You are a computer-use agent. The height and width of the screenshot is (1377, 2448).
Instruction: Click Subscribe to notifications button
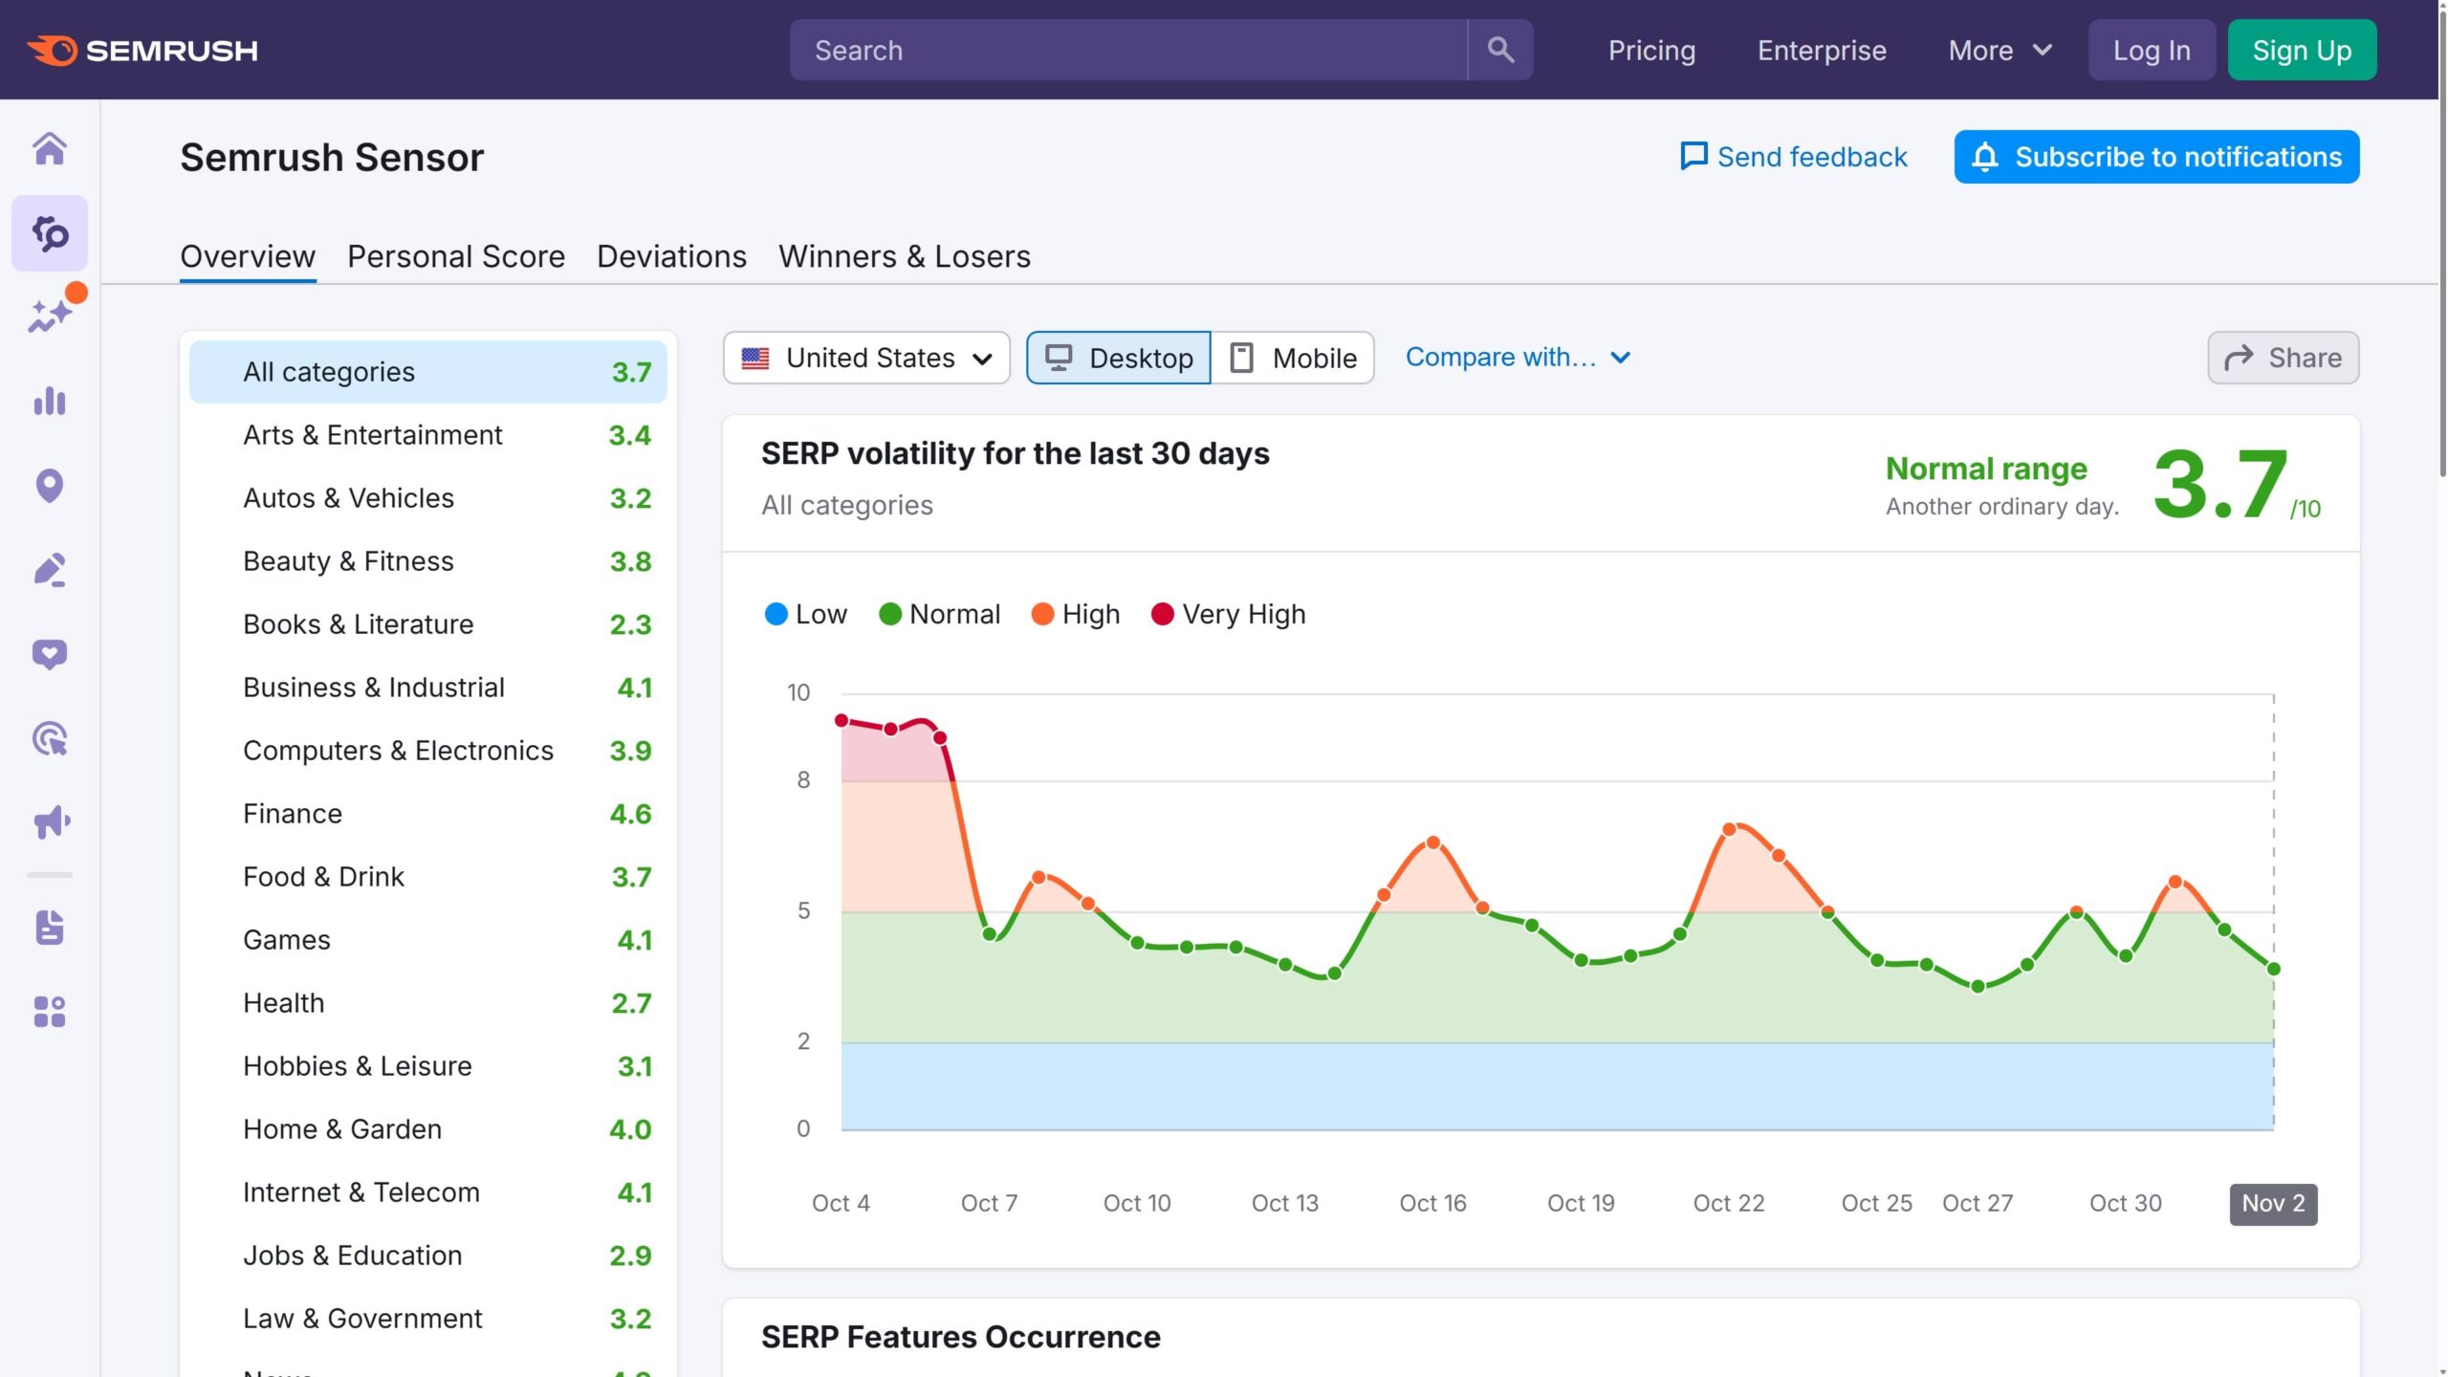click(2156, 157)
